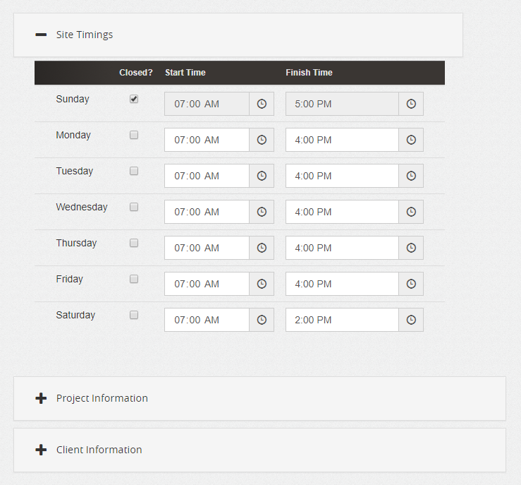Tick the Saturday closed checkbox

[x=134, y=316]
